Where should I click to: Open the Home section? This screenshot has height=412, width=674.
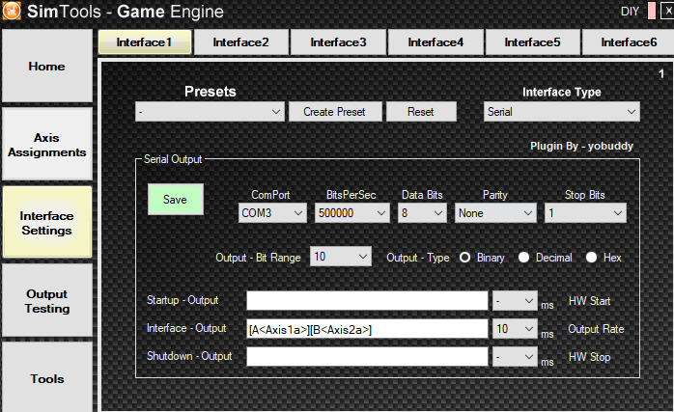coord(47,67)
